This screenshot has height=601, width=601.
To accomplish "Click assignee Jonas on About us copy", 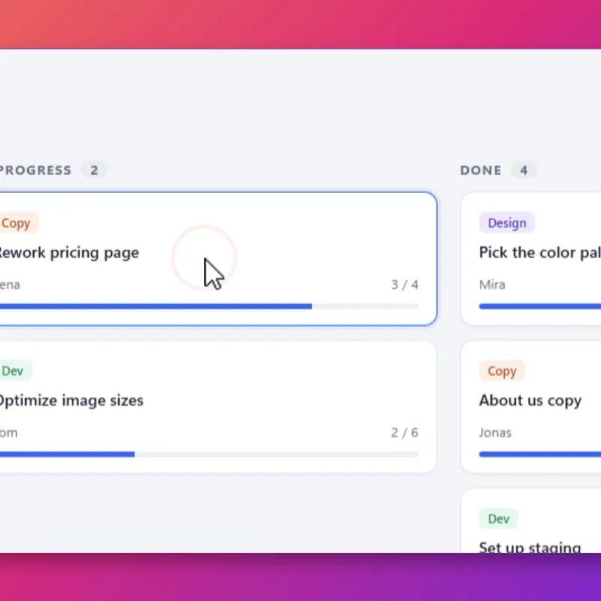I will 495,433.
